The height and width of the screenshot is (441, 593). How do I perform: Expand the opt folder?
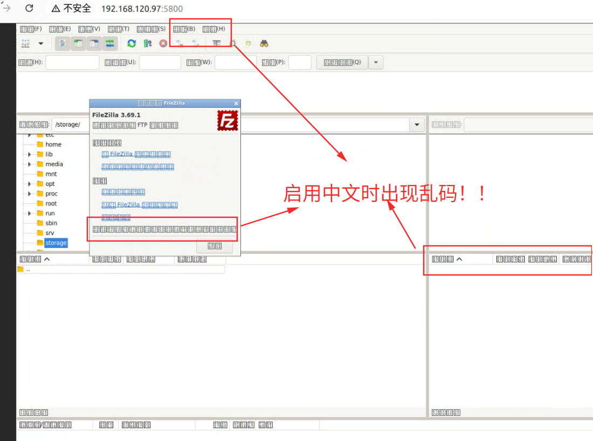tap(30, 184)
